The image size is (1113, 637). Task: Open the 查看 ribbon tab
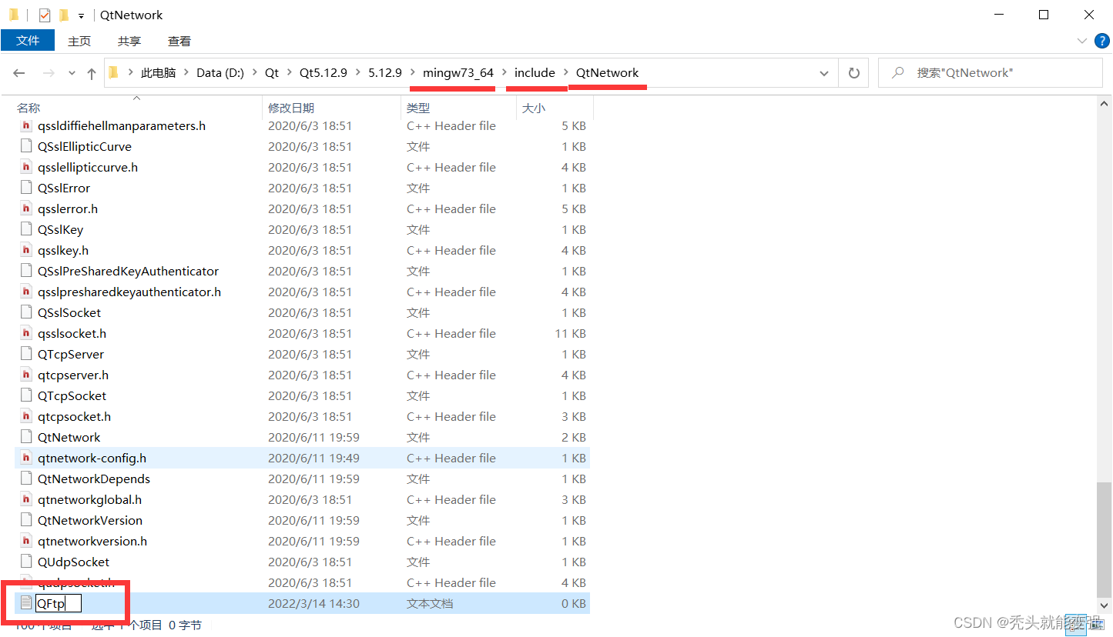179,41
